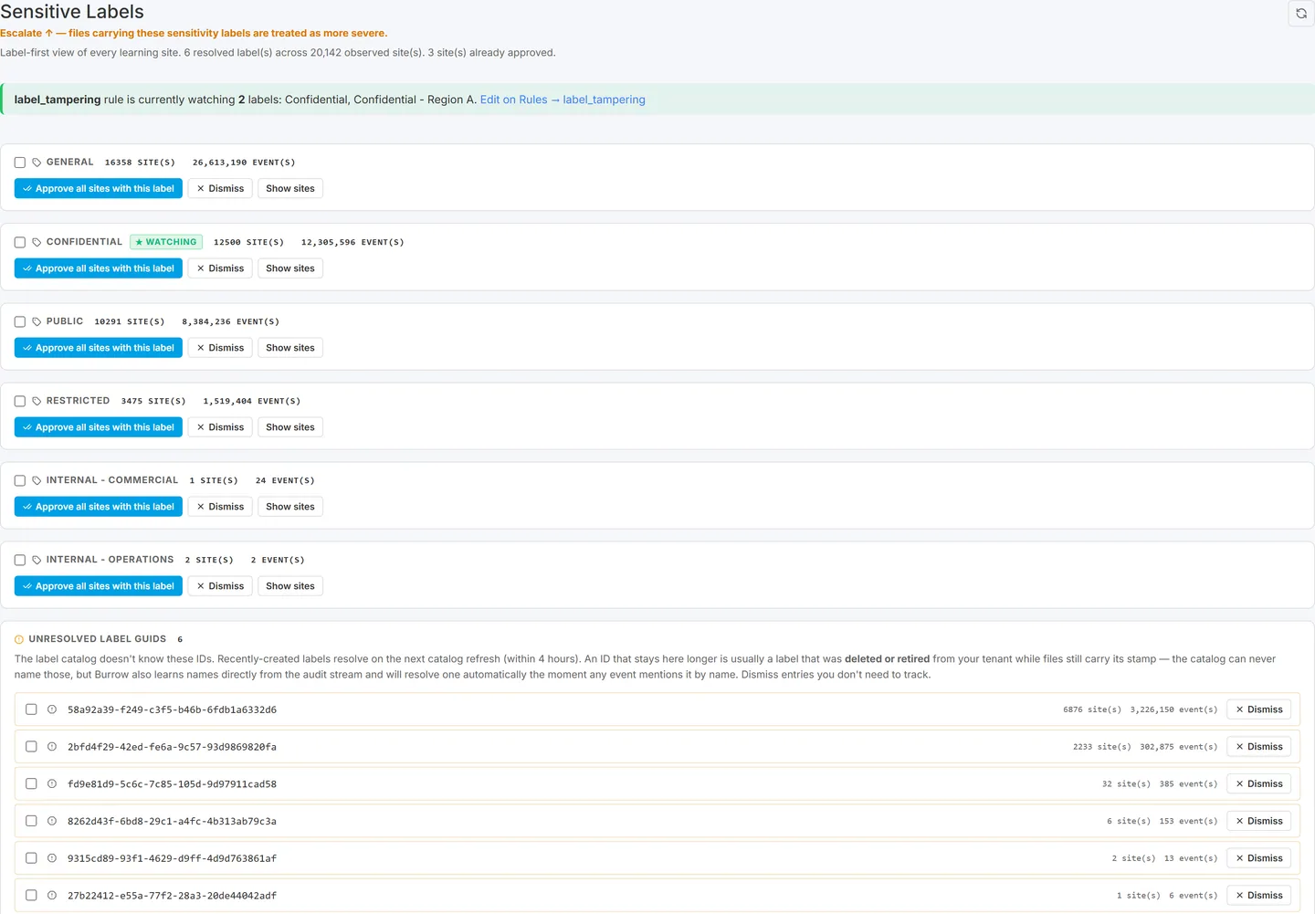The height and width of the screenshot is (914, 1315).
Task: Dismiss the PUBLIC label
Action: (220, 348)
